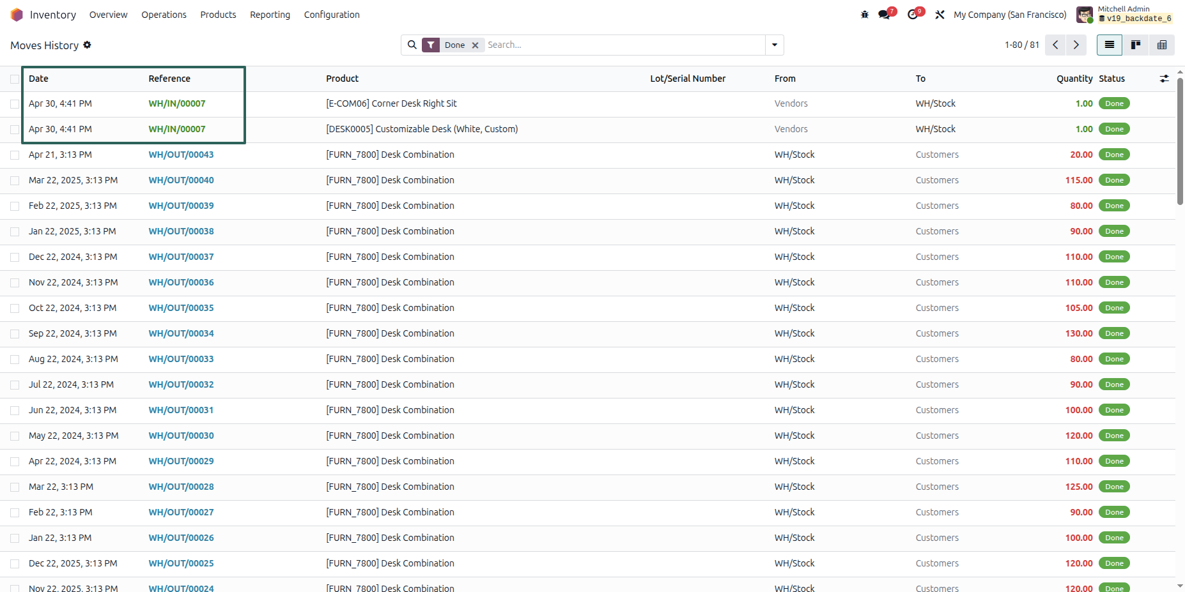Open the Products menu
Screen dimensions: 1185x592
click(218, 15)
